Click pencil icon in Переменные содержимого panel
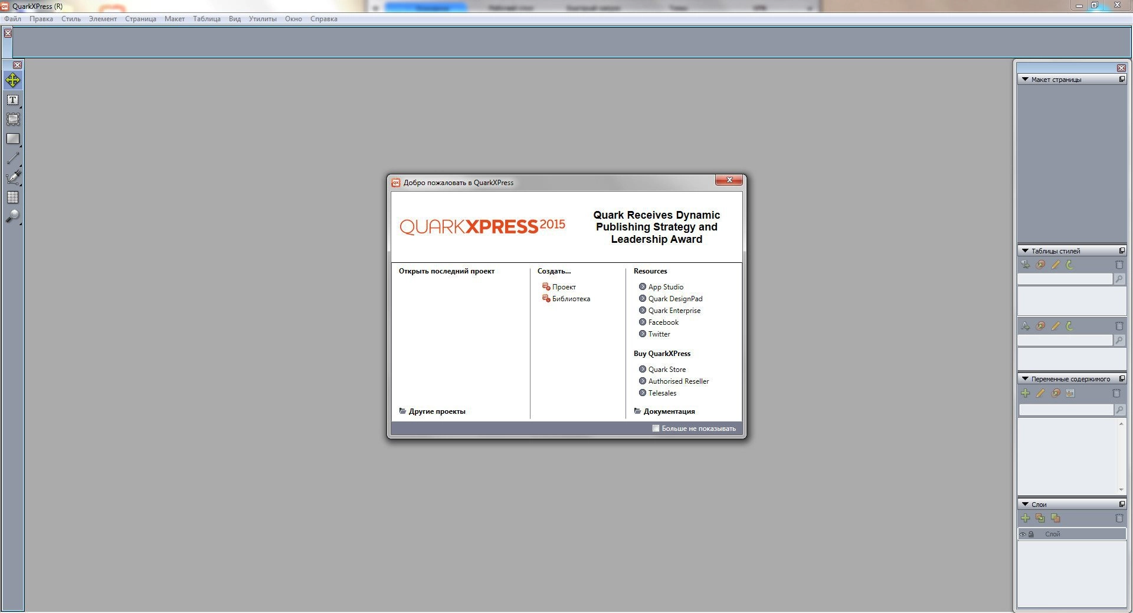Screen dimensions: 1133x613 click(1040, 393)
